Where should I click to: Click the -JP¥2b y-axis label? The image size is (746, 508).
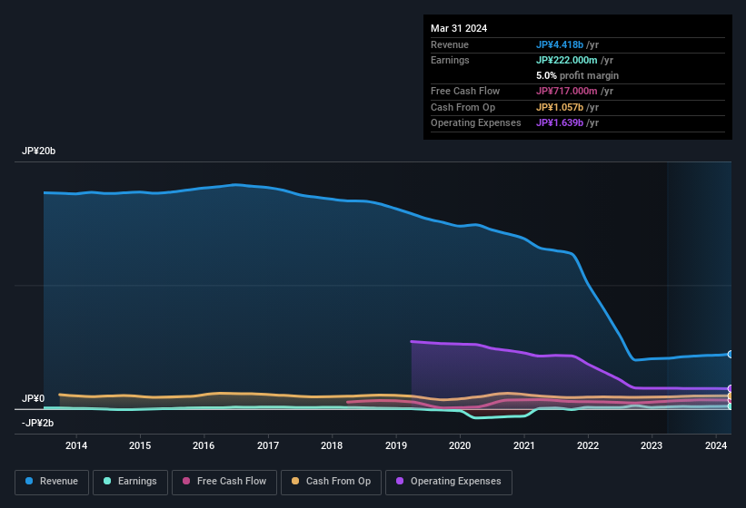[37, 423]
